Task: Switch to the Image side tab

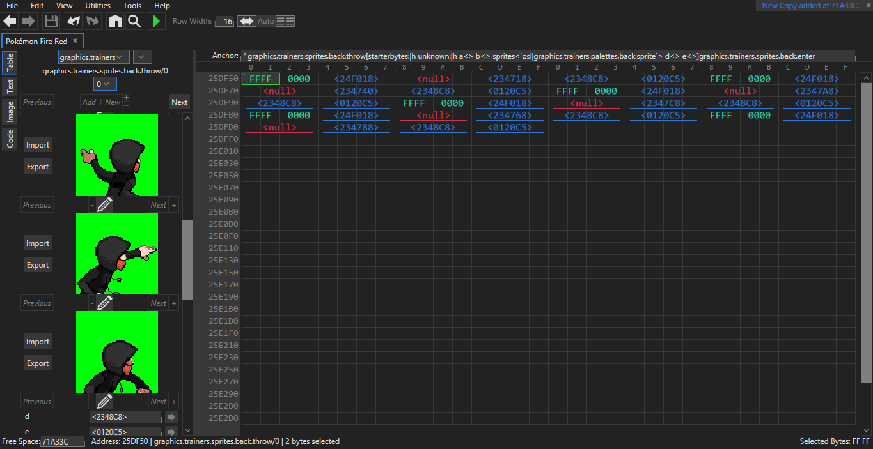Action: tap(10, 111)
